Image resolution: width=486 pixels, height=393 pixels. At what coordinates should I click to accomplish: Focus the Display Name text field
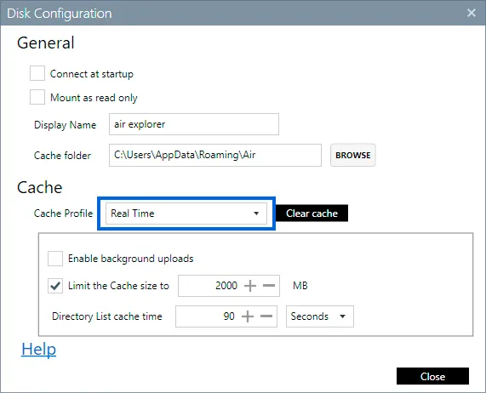[194, 124]
